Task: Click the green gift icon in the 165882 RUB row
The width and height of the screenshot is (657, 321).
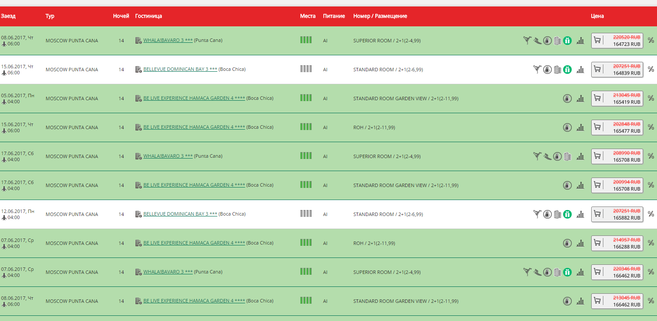Action: (567, 214)
